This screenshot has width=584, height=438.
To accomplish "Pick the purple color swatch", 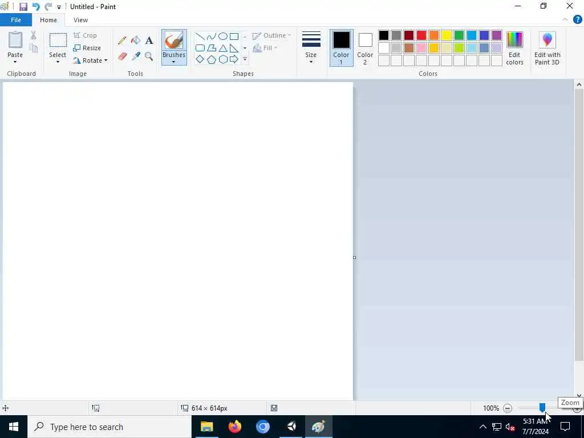I will tap(497, 35).
